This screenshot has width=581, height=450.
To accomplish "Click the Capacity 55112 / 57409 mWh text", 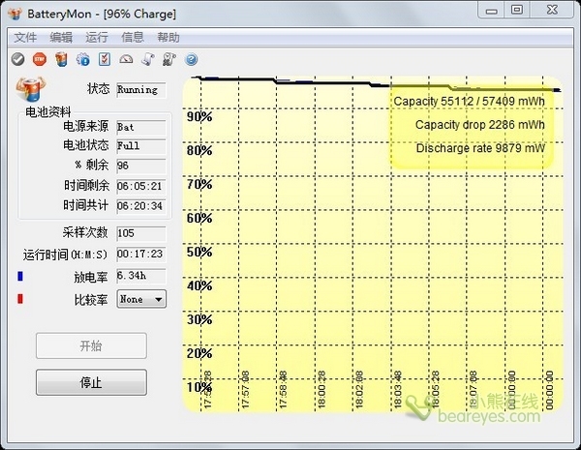I will 469,101.
